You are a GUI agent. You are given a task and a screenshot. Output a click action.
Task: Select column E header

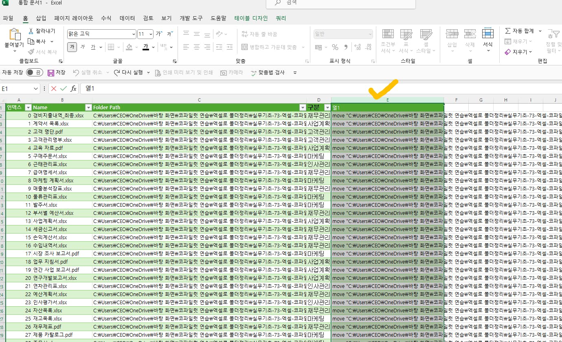pos(388,100)
